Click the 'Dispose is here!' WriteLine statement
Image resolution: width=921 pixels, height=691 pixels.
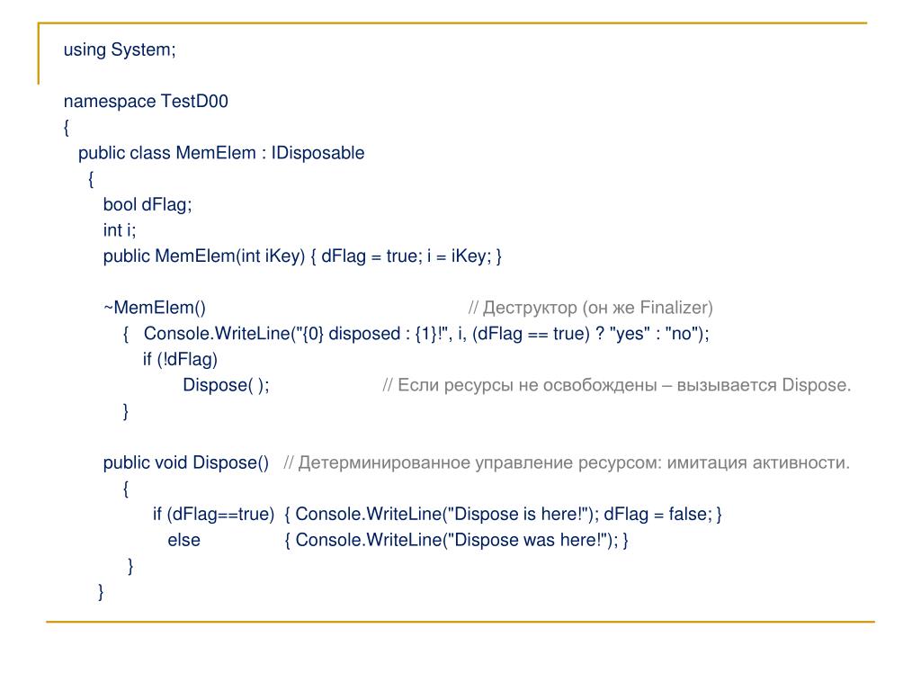447,514
